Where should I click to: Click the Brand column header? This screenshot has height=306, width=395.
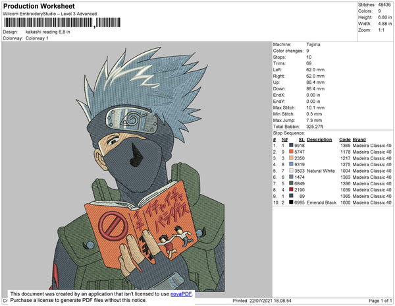pyautogui.click(x=359, y=140)
